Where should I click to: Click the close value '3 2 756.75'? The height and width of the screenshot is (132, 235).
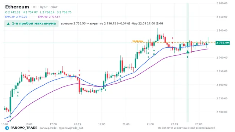[x=64, y=12]
